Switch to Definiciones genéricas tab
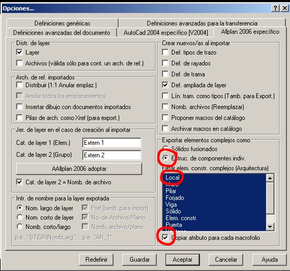Image resolution: width=290 pixels, height=271 pixels. point(62,23)
